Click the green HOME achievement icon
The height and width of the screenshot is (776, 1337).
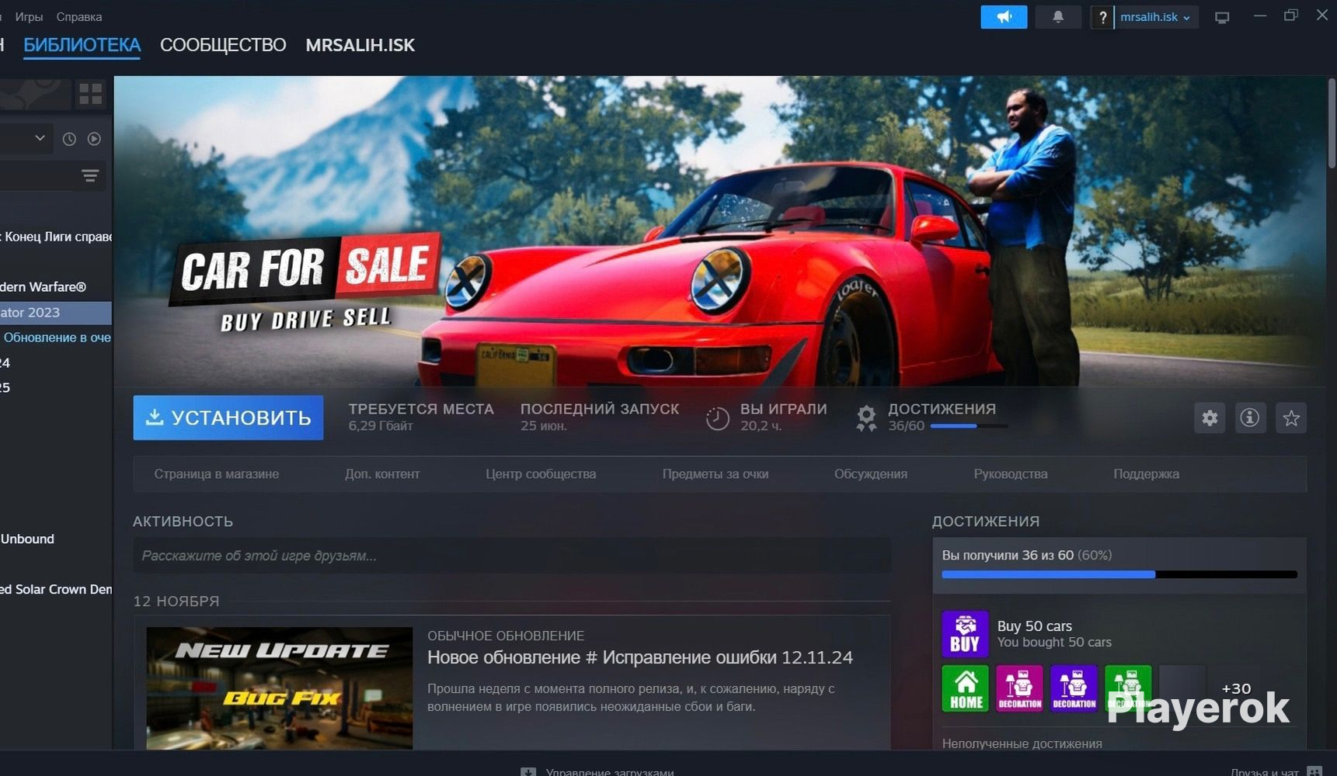click(x=966, y=688)
